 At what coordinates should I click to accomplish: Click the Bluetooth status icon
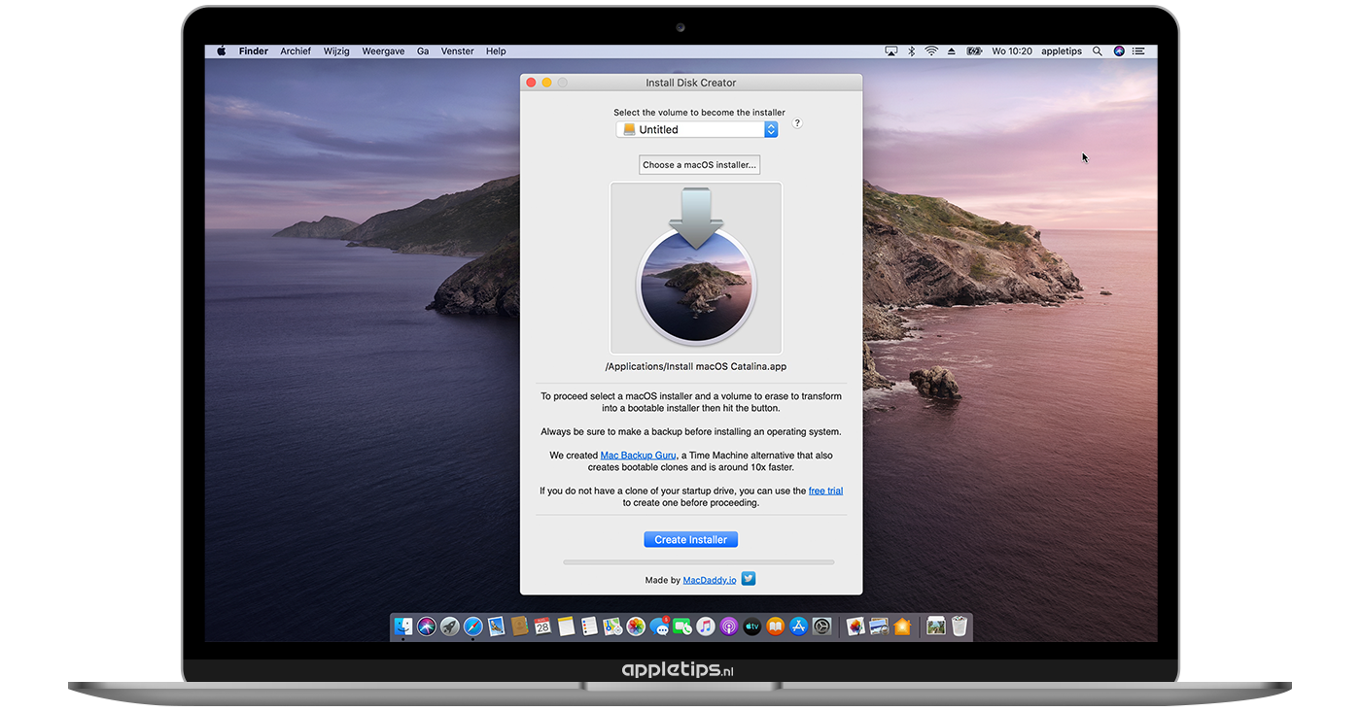coord(912,51)
